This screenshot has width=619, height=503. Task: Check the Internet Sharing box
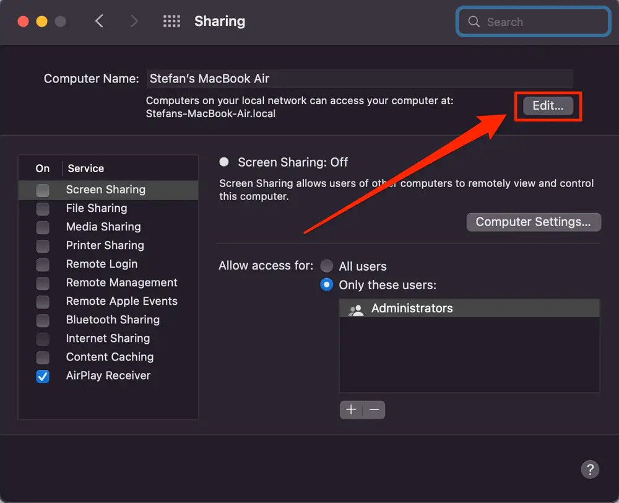(43, 339)
